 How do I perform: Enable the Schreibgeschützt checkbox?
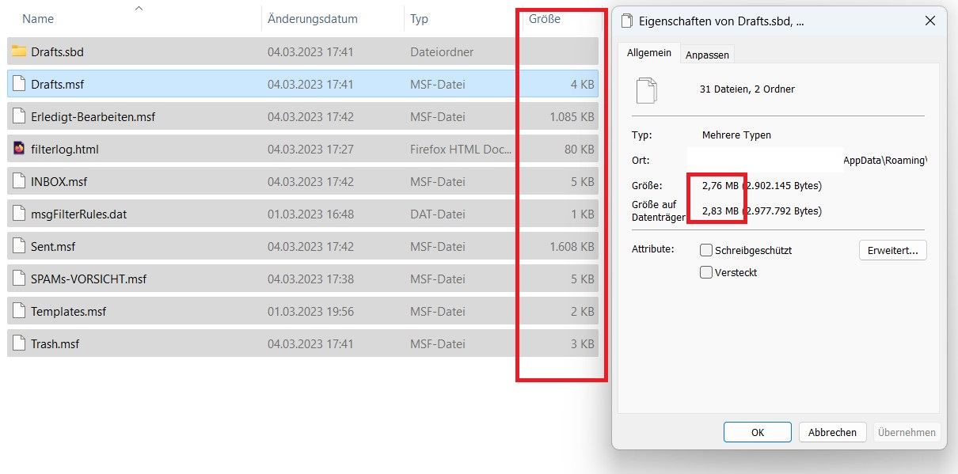[706, 250]
